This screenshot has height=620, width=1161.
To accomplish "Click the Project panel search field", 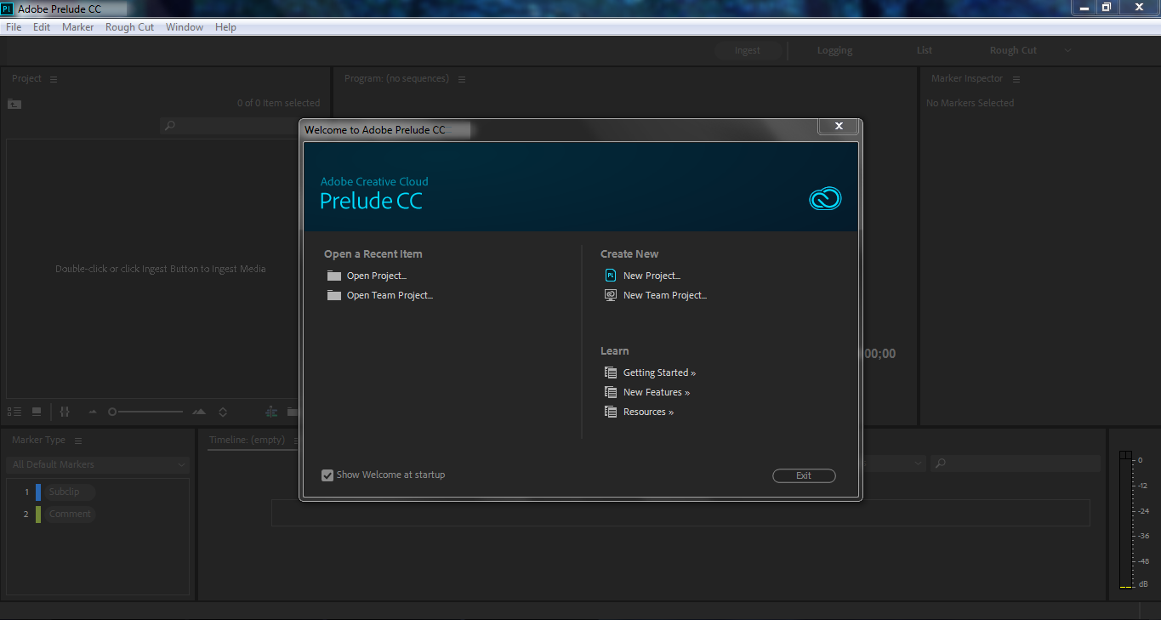I will (228, 126).
